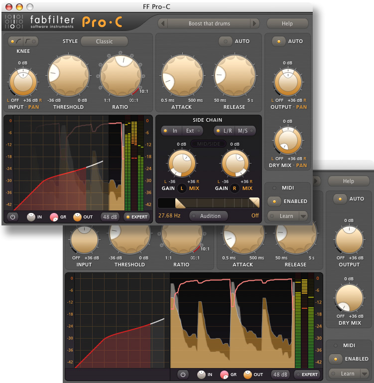374x383 pixels.
Task: Click the Audition button
Action: pyautogui.click(x=209, y=216)
